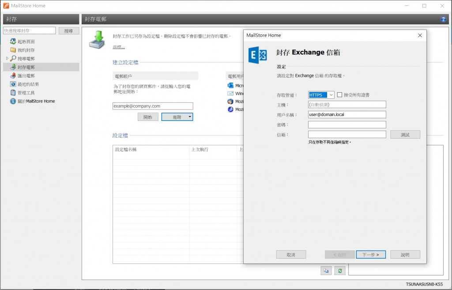This screenshot has height=290, width=452.
Task: Focus the example@company.com email field
Action: tap(153, 106)
